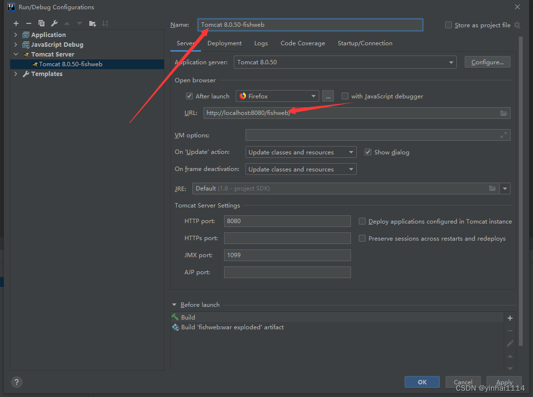This screenshot has width=533, height=397.
Task: Click the JMX port field
Action: (287, 255)
